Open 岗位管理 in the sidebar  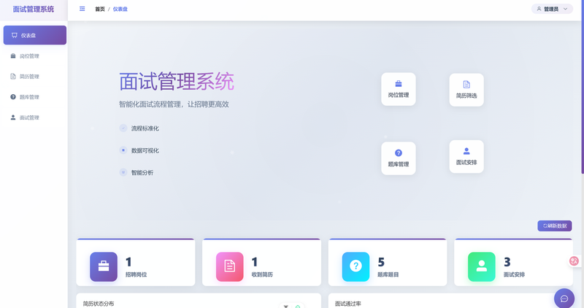coord(35,56)
